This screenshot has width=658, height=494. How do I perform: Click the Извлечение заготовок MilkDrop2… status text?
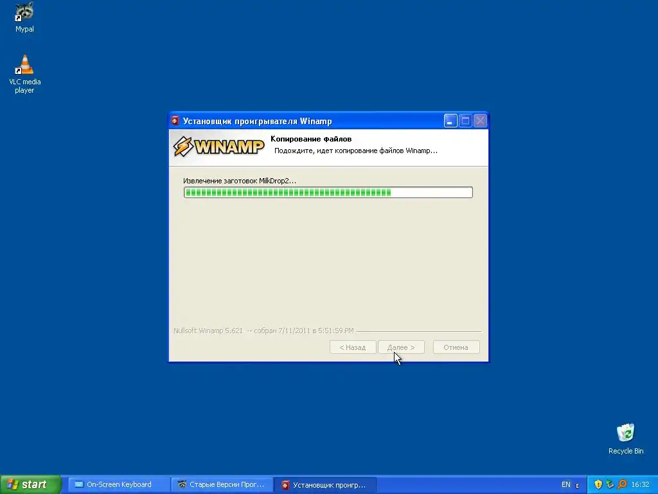pos(240,181)
